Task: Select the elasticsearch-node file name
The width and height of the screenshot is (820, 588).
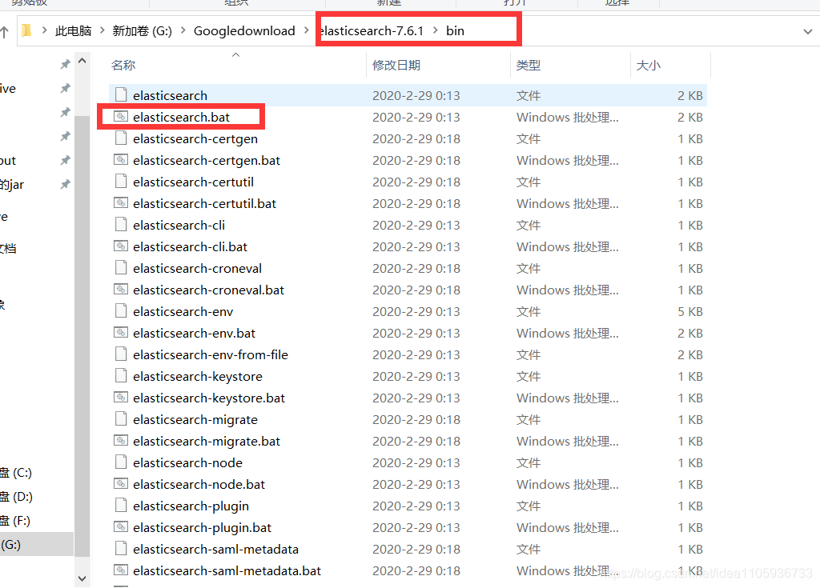Action: coord(187,463)
